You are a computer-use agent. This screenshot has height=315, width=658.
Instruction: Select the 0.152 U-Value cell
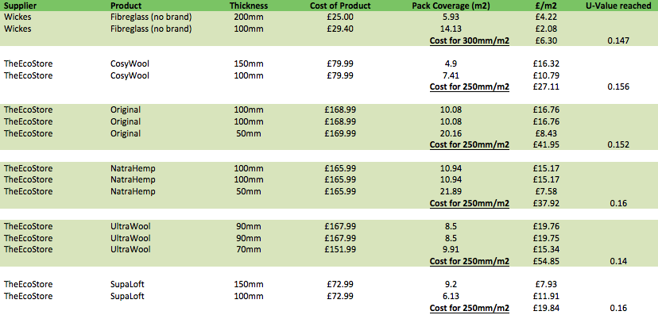619,145
